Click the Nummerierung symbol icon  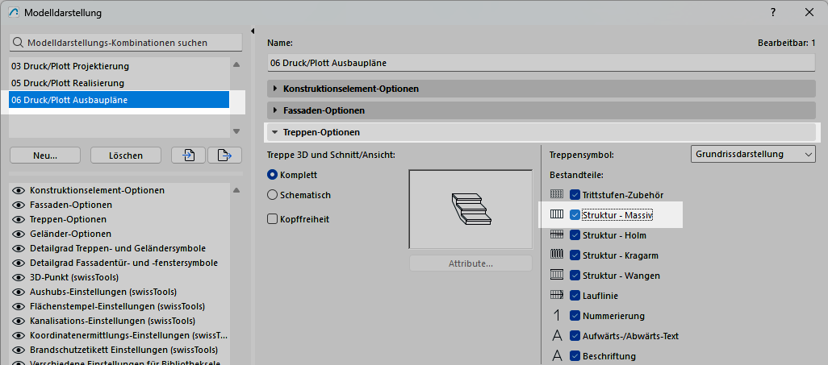click(x=556, y=316)
